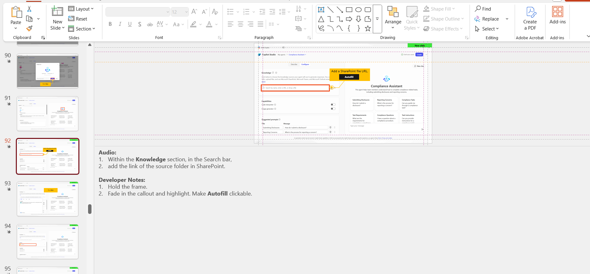
Task: Apply text shadow
Action: (x=140, y=24)
